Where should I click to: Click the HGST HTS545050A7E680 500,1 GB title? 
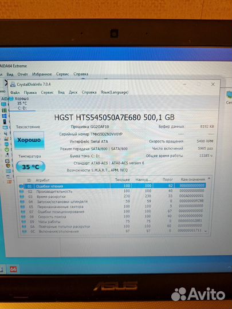click(115, 117)
